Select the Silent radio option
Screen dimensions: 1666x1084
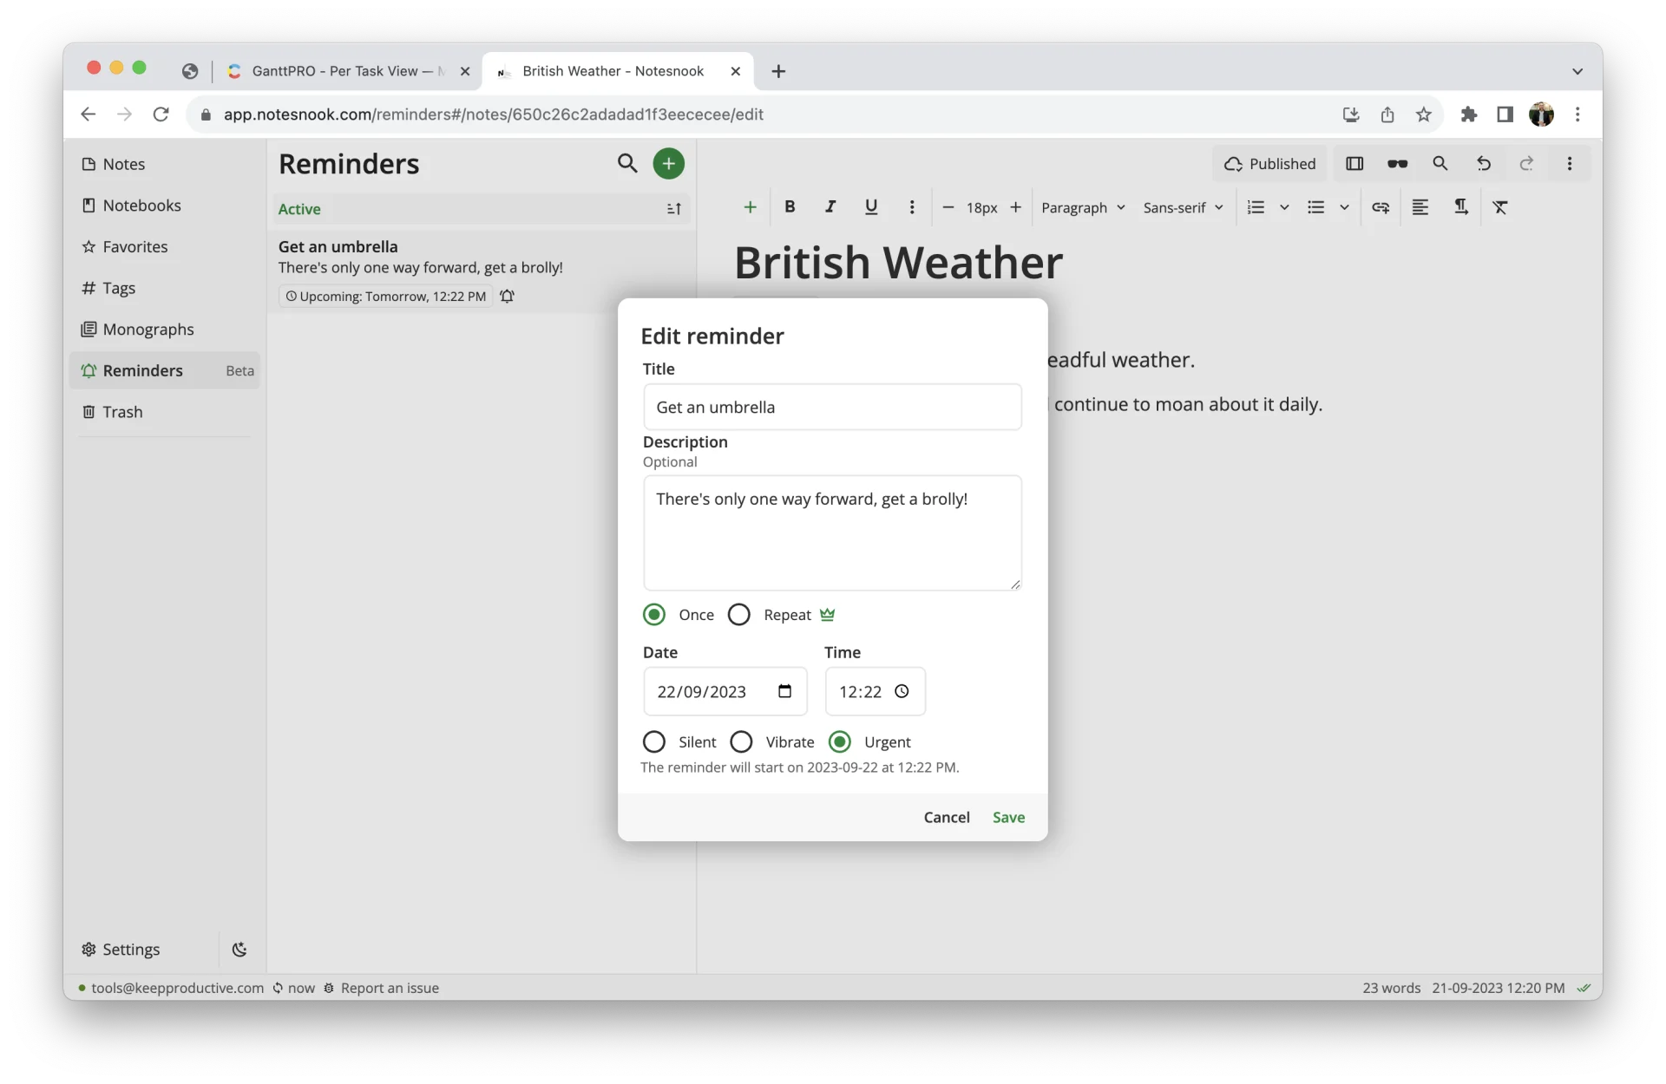(654, 742)
